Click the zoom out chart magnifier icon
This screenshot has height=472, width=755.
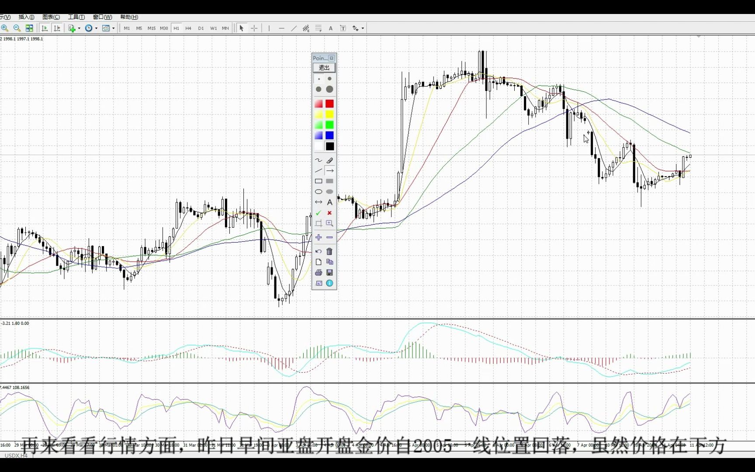17,28
